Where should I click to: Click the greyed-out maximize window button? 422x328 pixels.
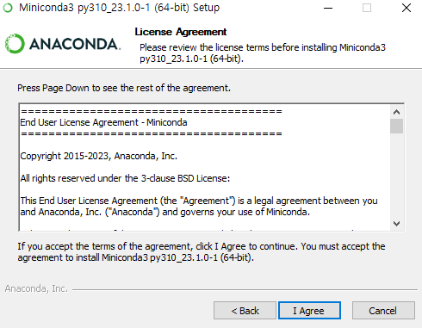click(367, 8)
